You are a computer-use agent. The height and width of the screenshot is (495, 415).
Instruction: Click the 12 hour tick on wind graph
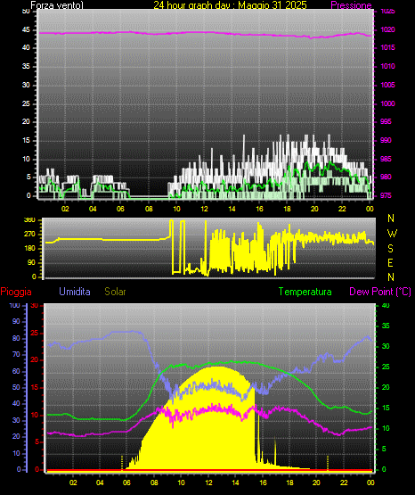(204, 209)
